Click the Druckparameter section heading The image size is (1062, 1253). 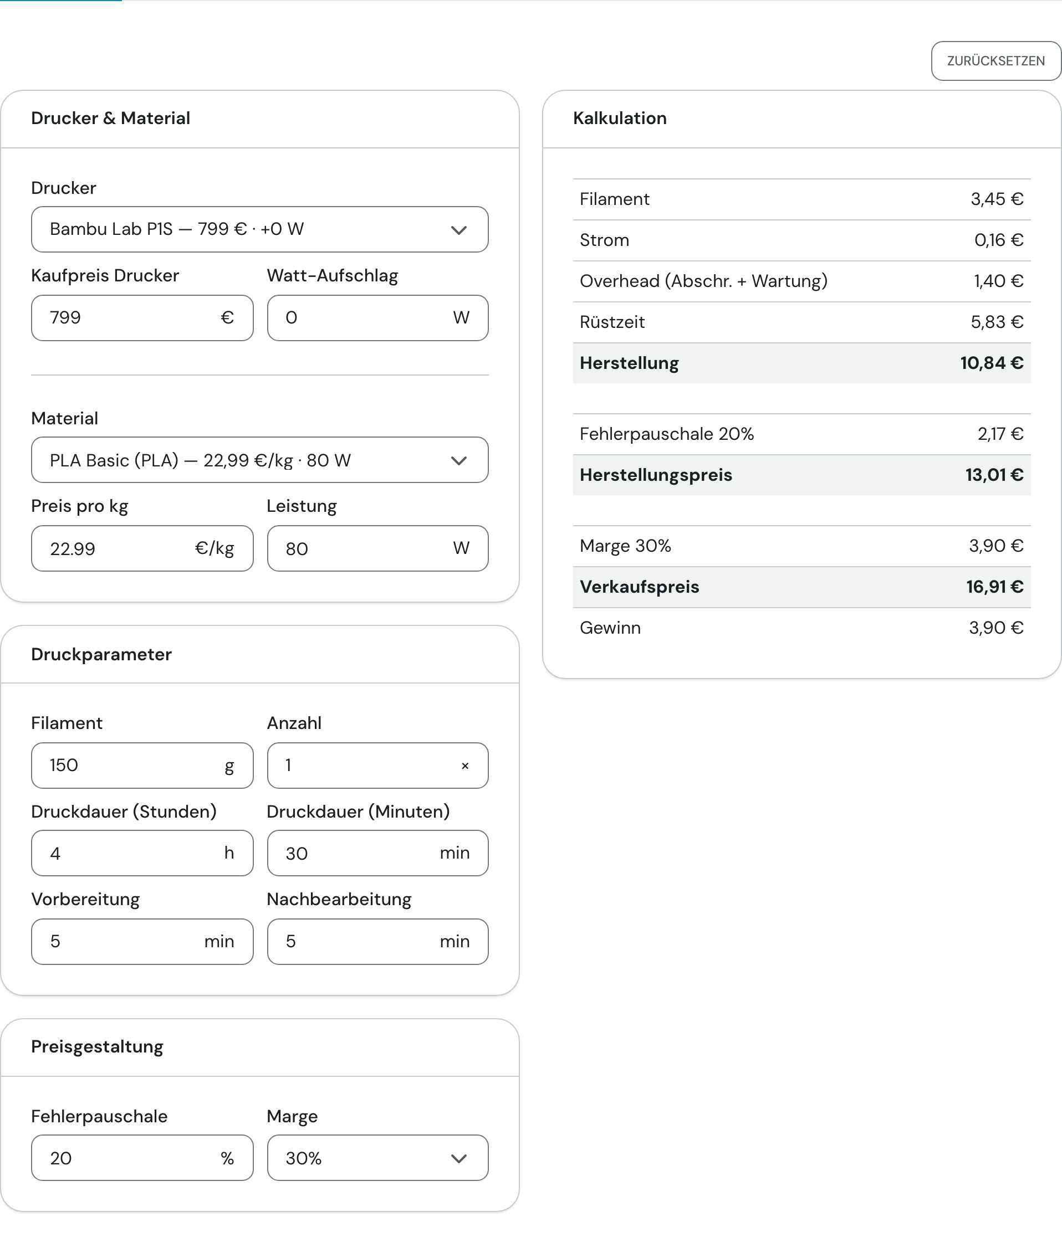coord(101,654)
